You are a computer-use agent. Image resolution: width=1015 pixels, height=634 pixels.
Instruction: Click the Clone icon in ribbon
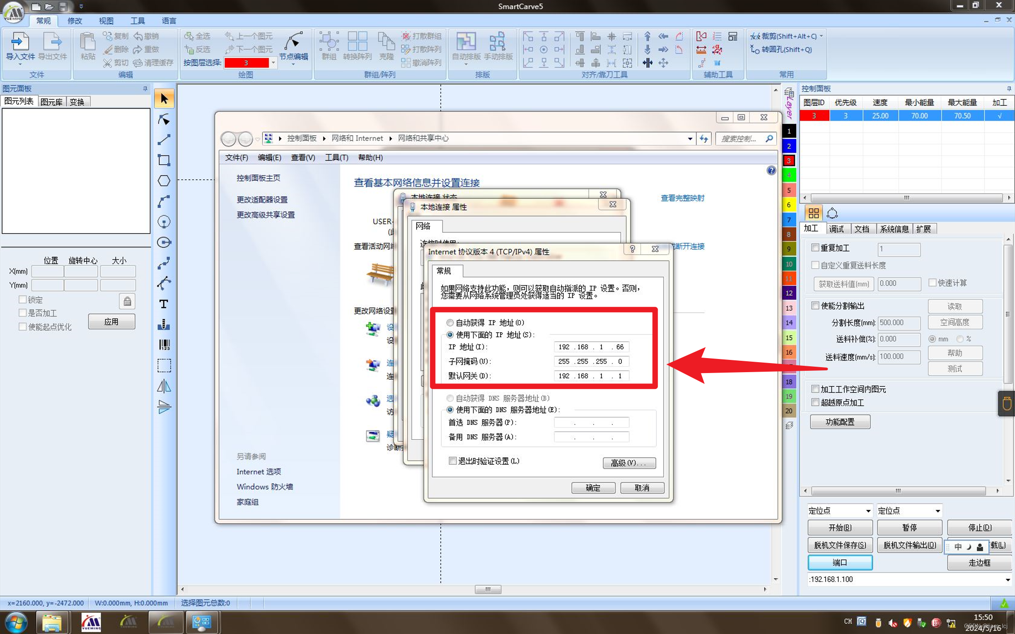(386, 45)
